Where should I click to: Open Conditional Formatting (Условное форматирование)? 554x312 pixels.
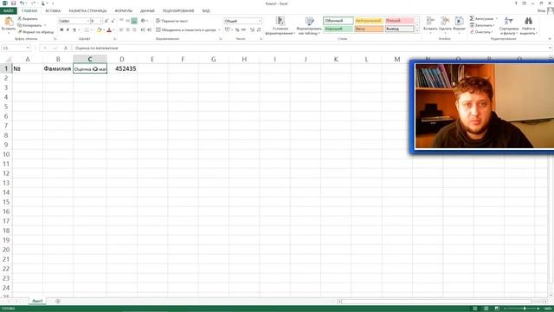pos(280,25)
